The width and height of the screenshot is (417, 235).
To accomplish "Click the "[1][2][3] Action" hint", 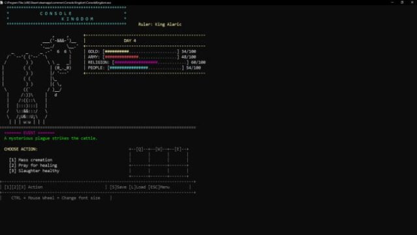I will 23,187.
